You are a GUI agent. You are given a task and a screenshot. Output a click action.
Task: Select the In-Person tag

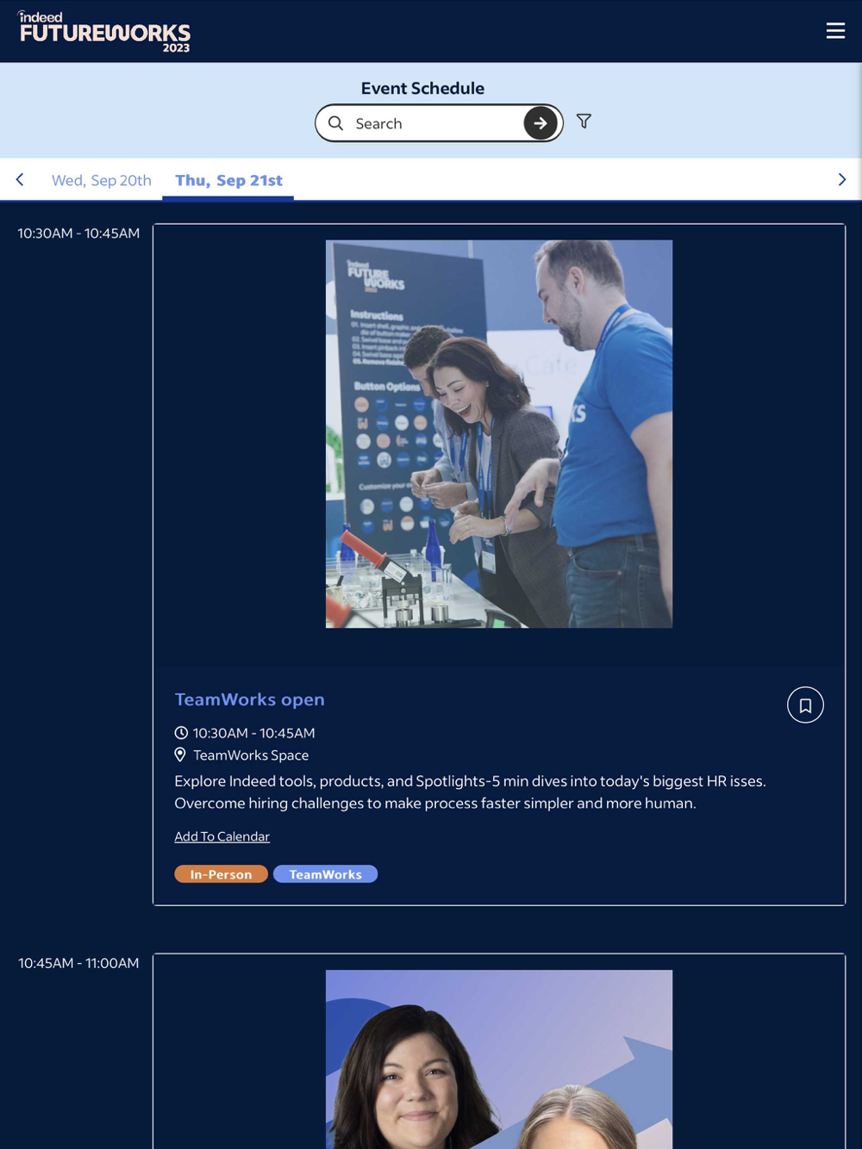[221, 874]
